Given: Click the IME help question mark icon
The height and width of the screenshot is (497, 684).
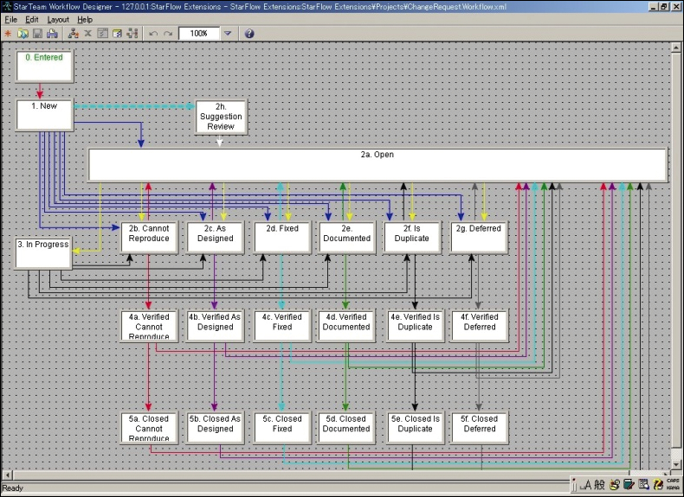Looking at the screenshot, I should tap(658, 484).
